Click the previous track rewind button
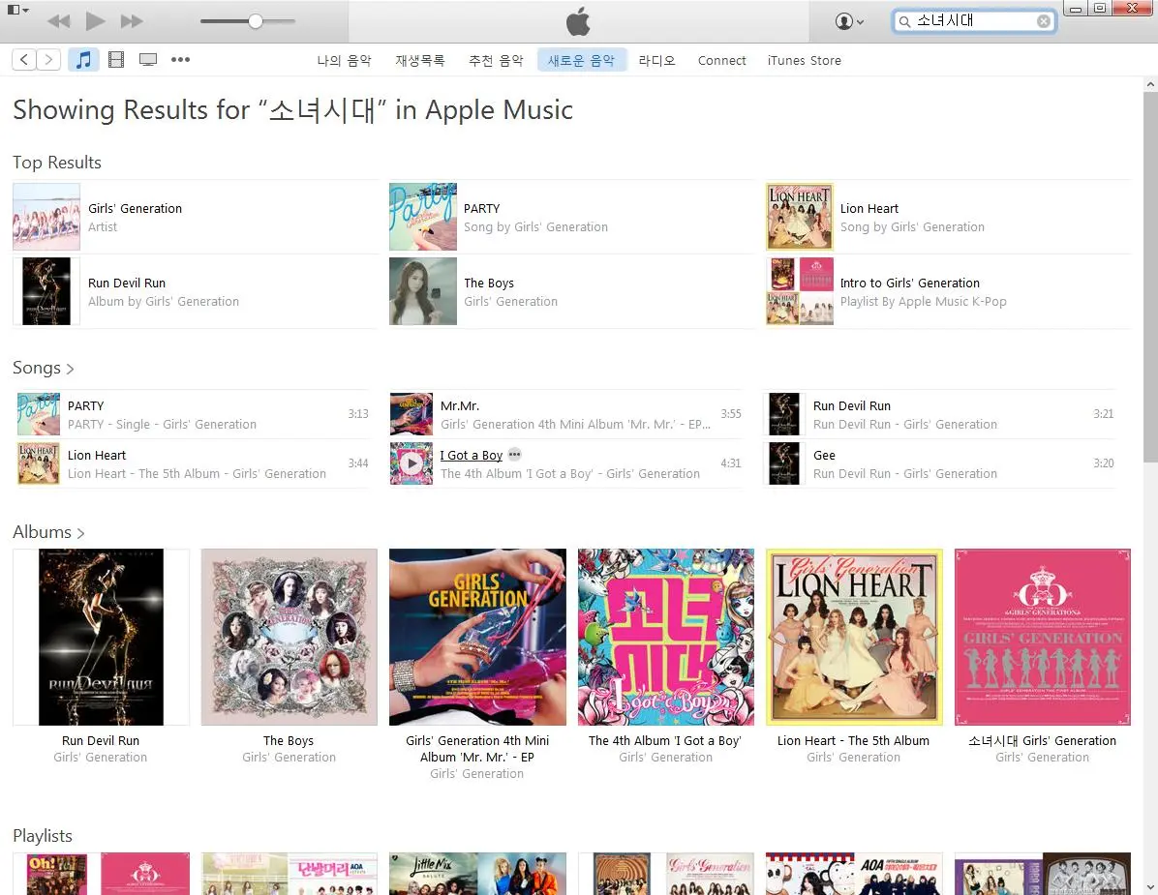Viewport: 1158px width, 895px height. point(58,21)
